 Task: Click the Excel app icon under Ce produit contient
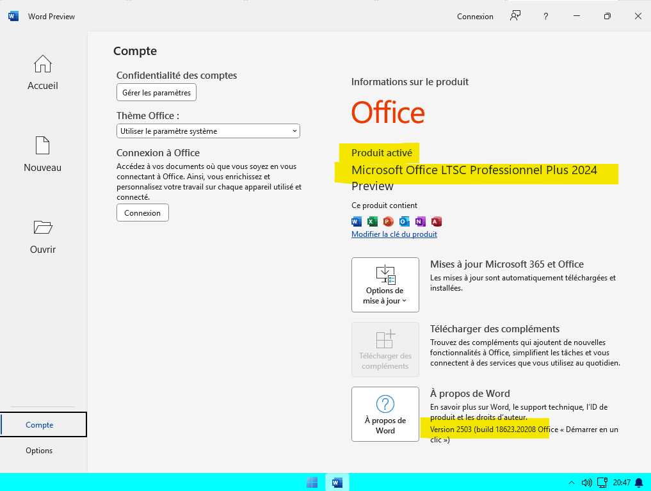pyautogui.click(x=373, y=221)
